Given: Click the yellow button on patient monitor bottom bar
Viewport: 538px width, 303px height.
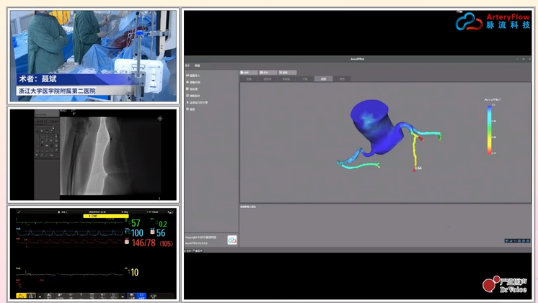Looking at the screenshot, I should tap(21, 296).
